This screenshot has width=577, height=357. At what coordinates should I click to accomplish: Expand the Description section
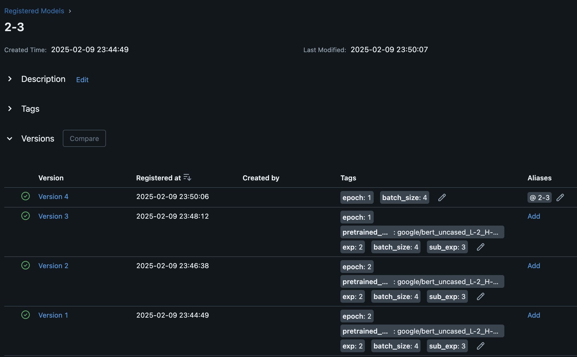point(10,79)
